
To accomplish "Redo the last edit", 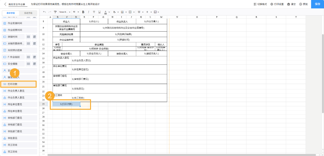I will click(x=50, y=12).
